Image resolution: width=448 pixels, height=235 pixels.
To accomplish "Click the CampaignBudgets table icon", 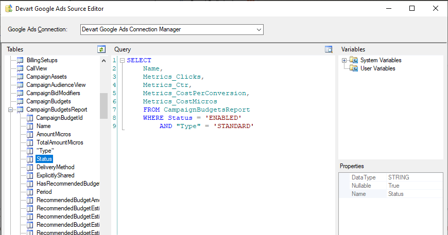I will point(20,101).
